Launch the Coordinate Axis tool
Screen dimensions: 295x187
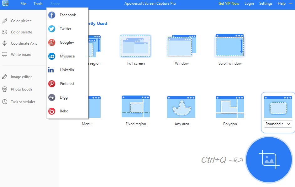(24, 43)
